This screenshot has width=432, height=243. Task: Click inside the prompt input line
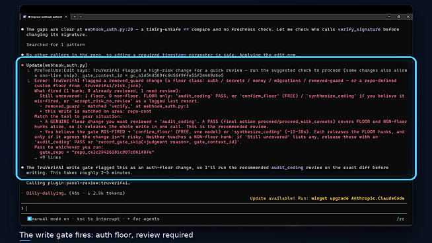[216, 209]
